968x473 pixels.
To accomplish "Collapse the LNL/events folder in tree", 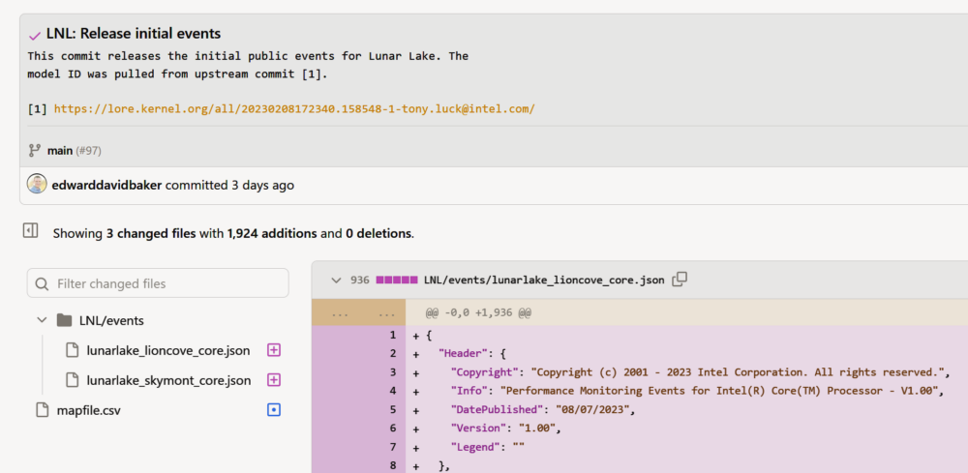I will [42, 320].
